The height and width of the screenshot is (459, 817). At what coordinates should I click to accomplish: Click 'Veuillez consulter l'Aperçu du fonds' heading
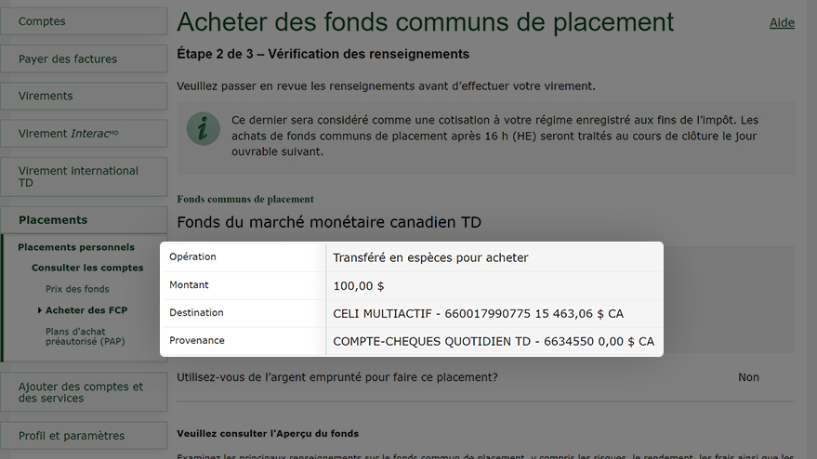tap(268, 434)
